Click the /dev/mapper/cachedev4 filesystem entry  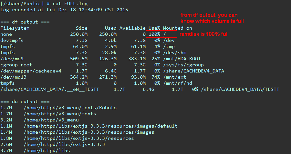31,71
